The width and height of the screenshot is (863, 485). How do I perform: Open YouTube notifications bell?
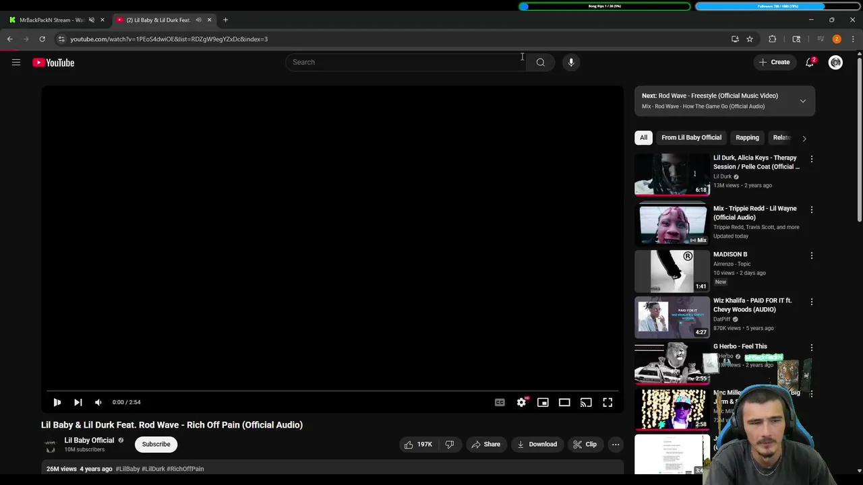pyautogui.click(x=810, y=62)
